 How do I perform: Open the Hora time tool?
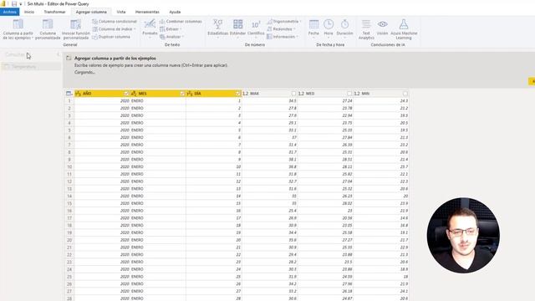point(329,28)
